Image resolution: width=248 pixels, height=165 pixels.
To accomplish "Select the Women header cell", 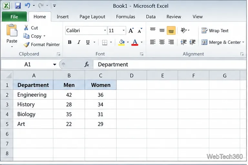I will point(101,85).
